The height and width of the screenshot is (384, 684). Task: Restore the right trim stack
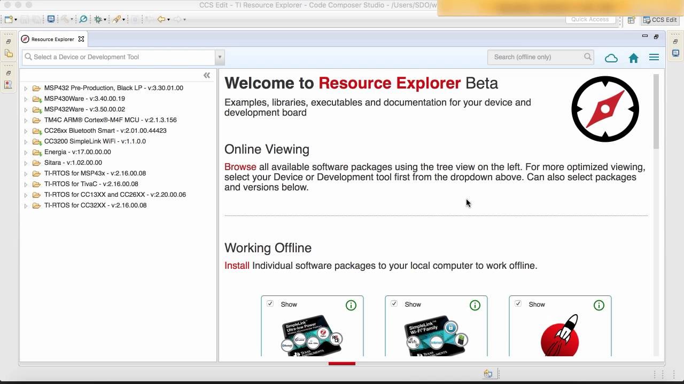click(x=675, y=42)
